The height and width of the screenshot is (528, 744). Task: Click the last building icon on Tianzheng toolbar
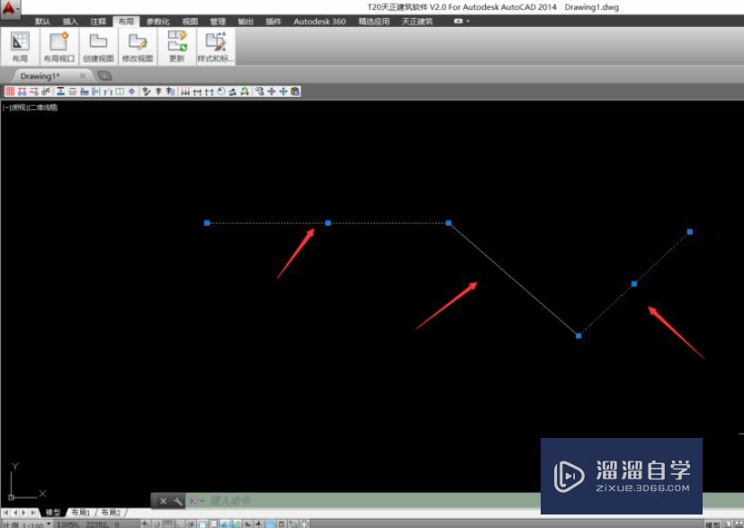(x=295, y=92)
